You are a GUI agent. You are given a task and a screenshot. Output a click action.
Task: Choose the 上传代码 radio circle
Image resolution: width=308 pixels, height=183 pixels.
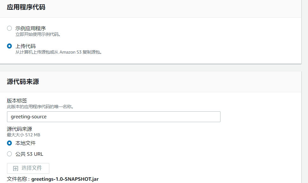(10, 46)
